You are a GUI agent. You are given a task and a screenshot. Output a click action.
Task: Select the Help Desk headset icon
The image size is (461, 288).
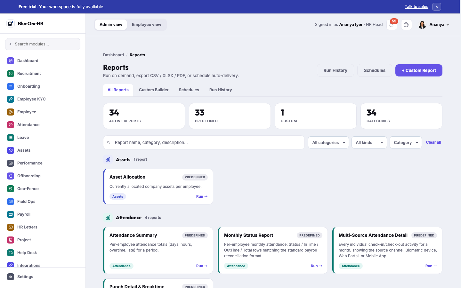tap(11, 252)
